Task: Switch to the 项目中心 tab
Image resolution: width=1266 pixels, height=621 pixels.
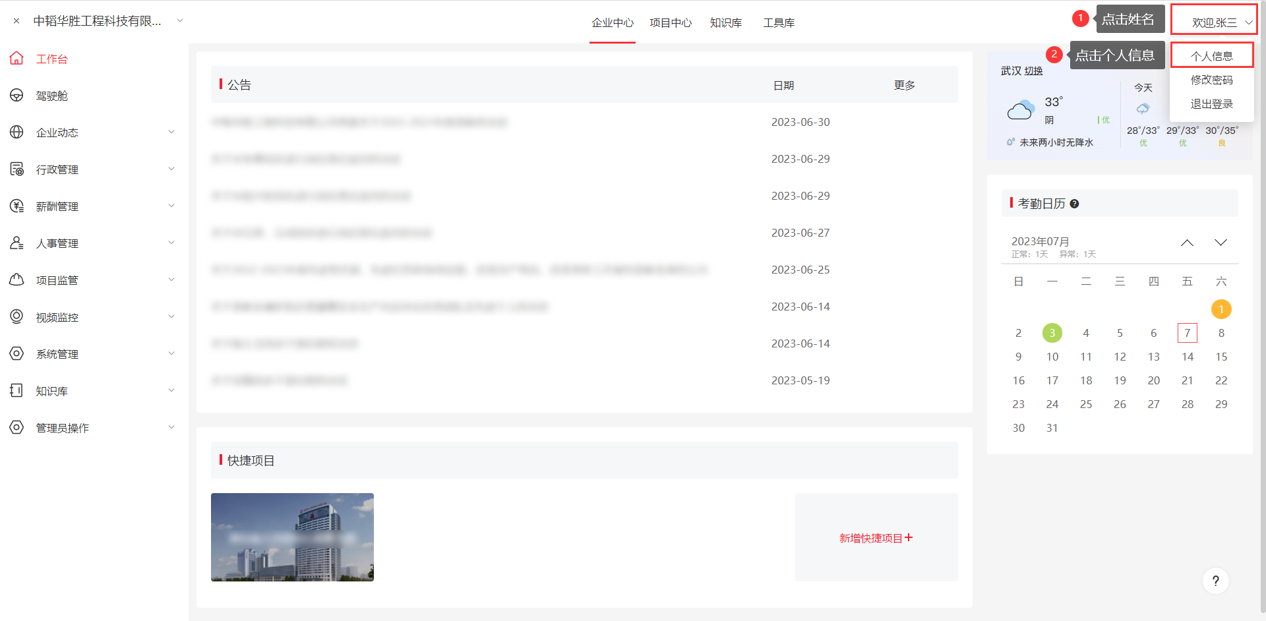Action: pos(670,23)
